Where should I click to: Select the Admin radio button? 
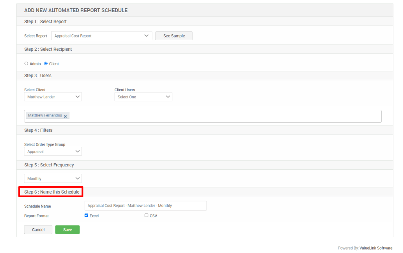[x=26, y=63]
